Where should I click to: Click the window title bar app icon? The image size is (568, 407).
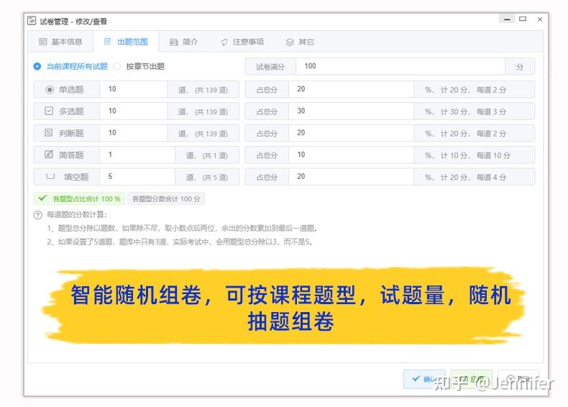pos(32,21)
